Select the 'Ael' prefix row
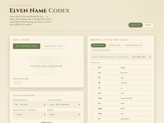 click(x=121, y=67)
